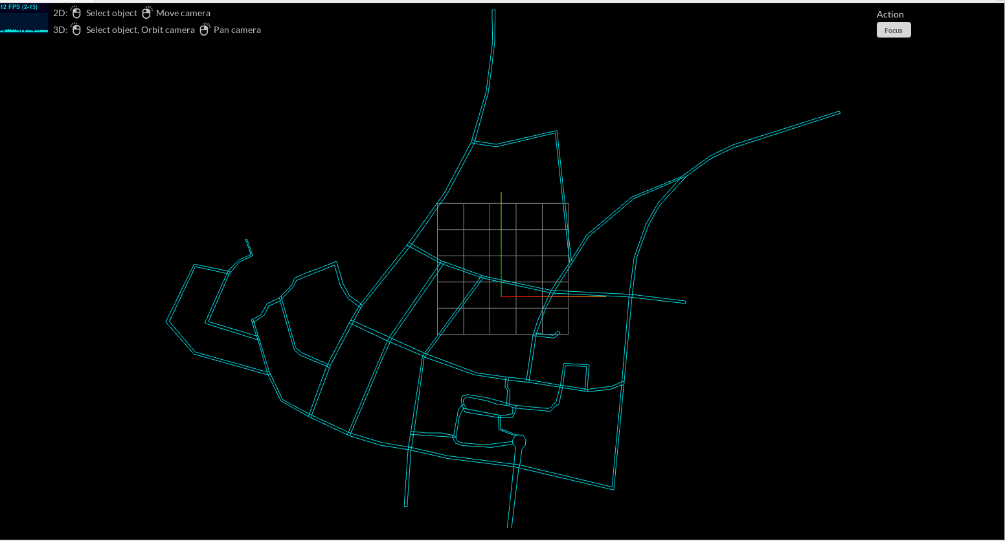
Task: Click the origin where red and green axes meet
Action: click(501, 296)
